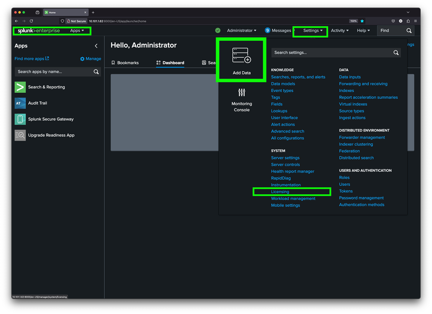This screenshot has height=314, width=432.
Task: Open Data models settings
Action: (283, 83)
